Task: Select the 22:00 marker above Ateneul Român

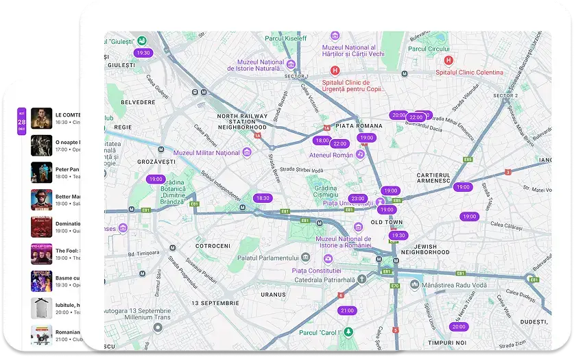Action: 339,144
